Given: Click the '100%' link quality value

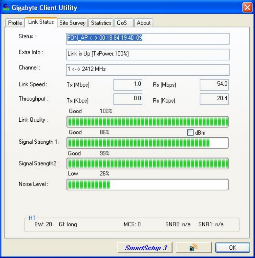Looking at the screenshot, I should pos(106,111).
